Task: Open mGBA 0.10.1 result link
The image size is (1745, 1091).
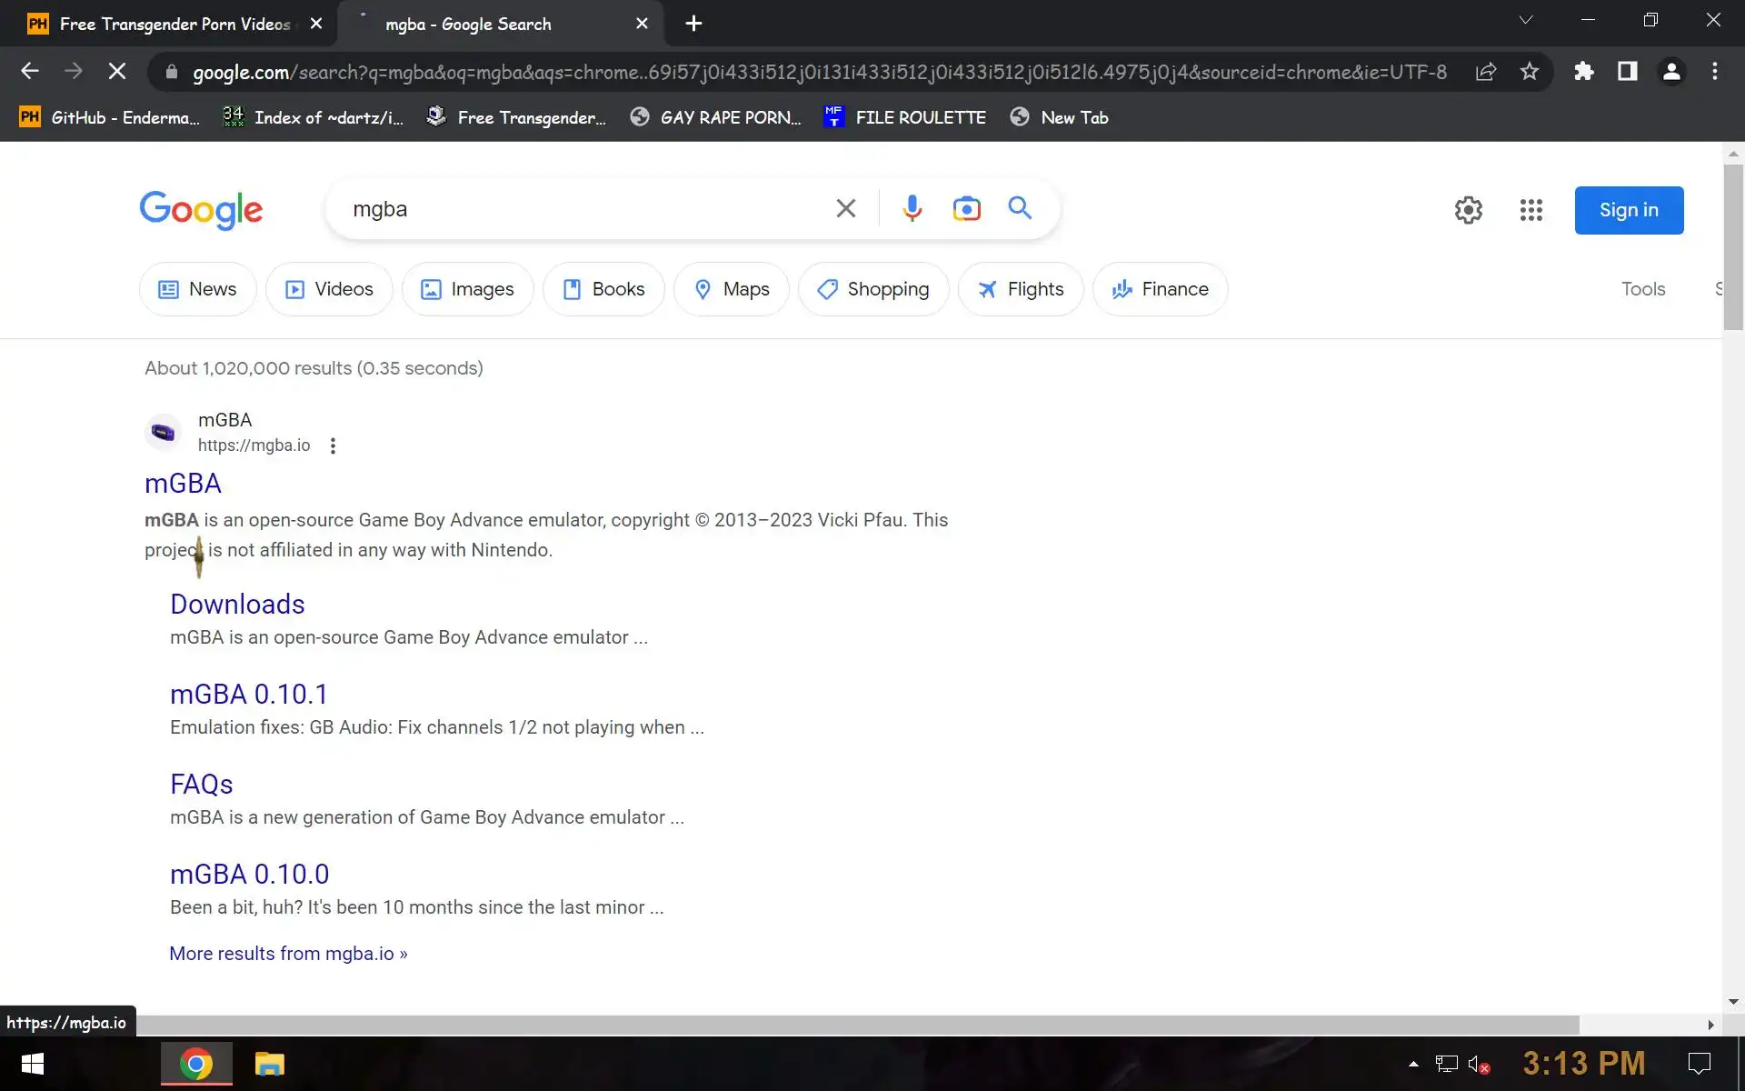Action: tap(248, 694)
